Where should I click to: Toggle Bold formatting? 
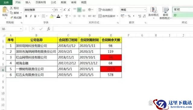(26, 16)
